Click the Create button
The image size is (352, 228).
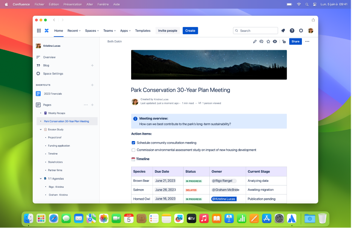tap(190, 30)
